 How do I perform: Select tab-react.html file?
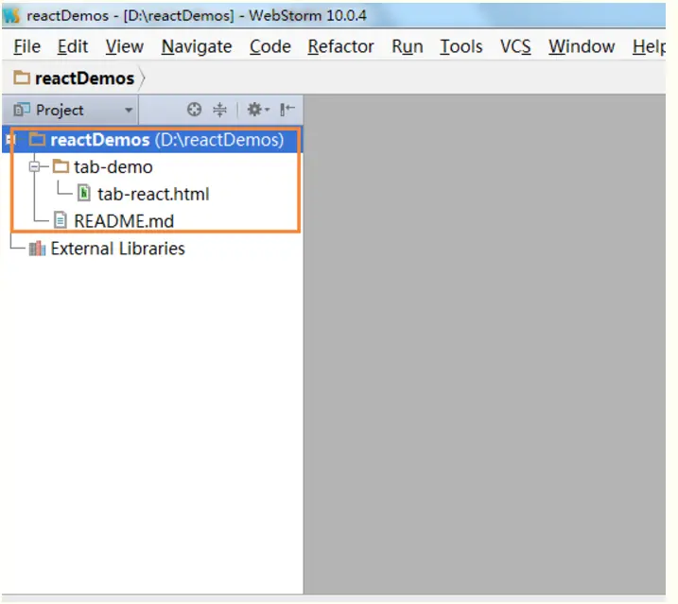click(153, 194)
